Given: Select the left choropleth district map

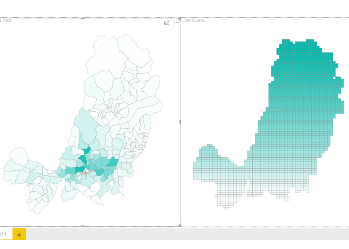Looking at the screenshot, I should tap(83, 124).
